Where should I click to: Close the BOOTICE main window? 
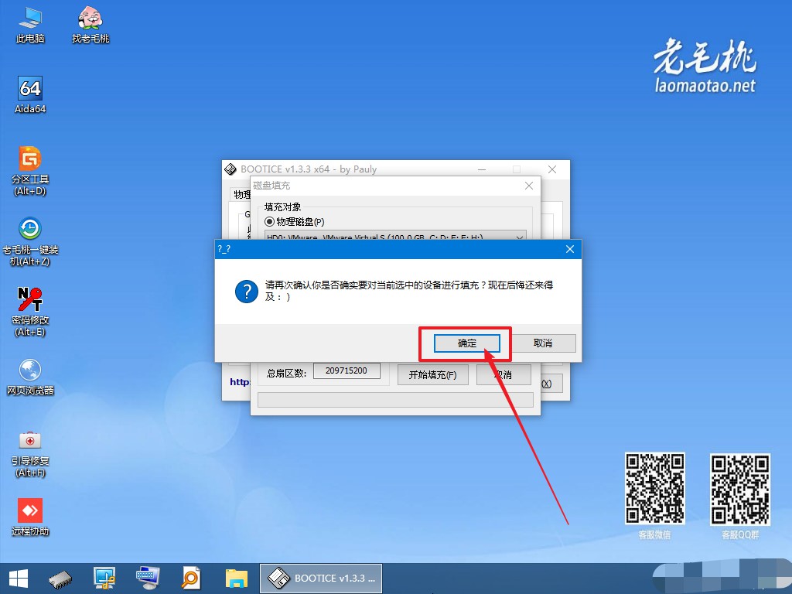552,169
